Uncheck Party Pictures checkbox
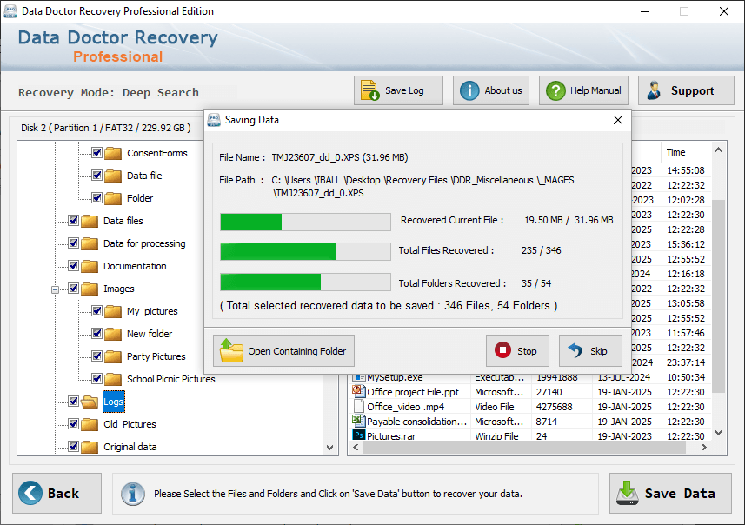The height and width of the screenshot is (525, 745). click(96, 356)
